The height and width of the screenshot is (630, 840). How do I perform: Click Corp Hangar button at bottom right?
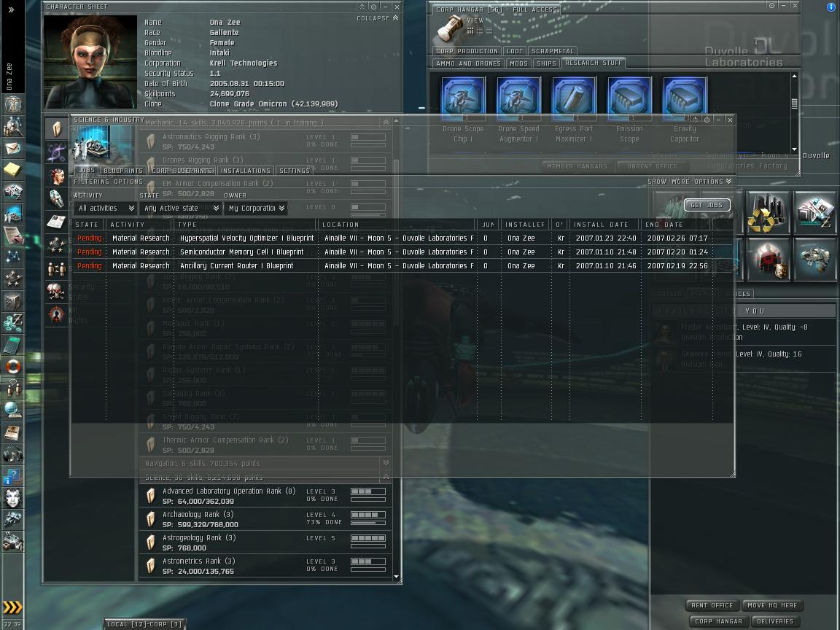pyautogui.click(x=718, y=621)
